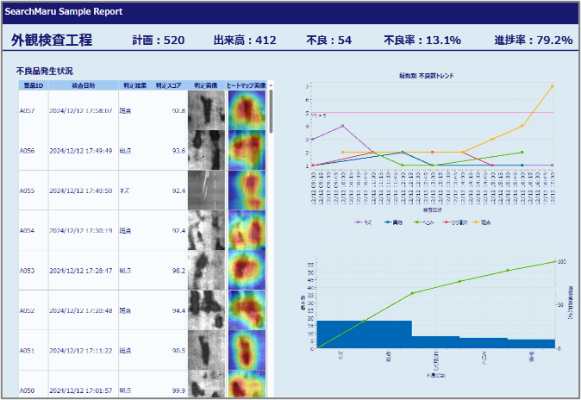Open judgment image for row A055
This screenshot has height=400, width=581.
(206, 191)
